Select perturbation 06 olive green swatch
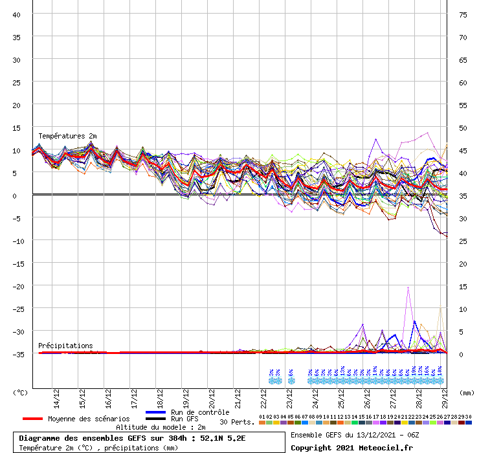This screenshot has height=453, width=479. coord(298,423)
